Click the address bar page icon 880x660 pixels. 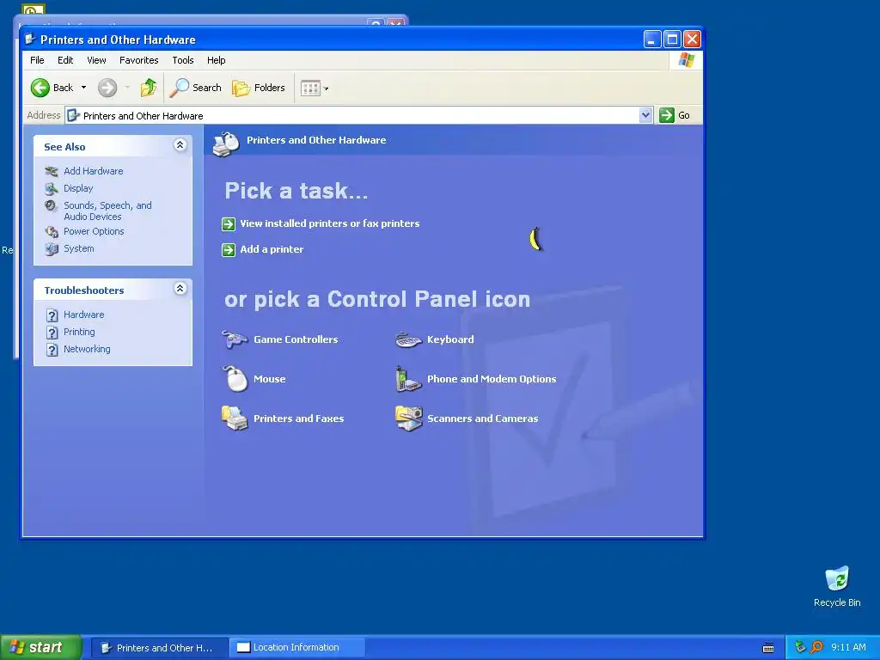click(74, 115)
